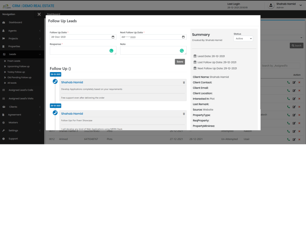The image size is (306, 229).
Task: Click the first 29-12-2021 date badge
Action: 55,75
